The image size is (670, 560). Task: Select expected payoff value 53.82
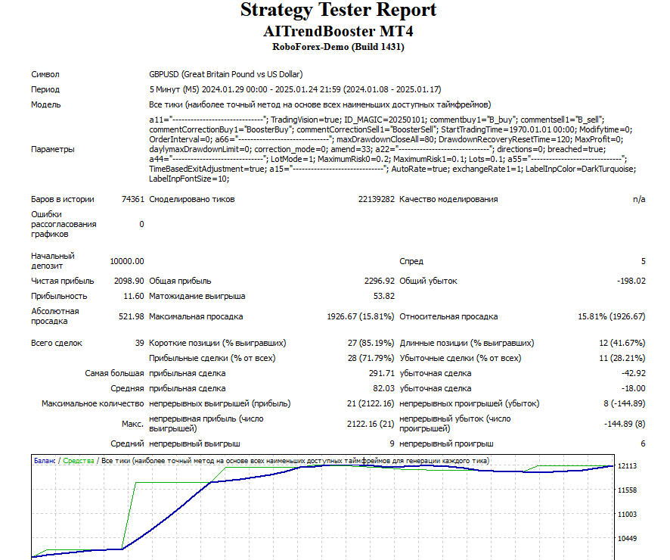[383, 296]
